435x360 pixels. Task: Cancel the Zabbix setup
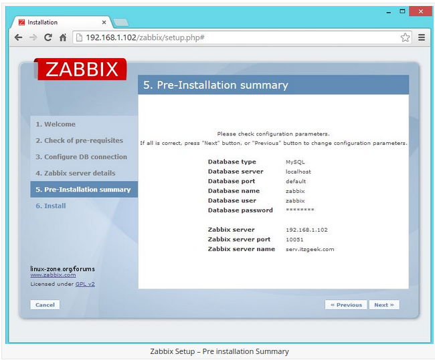(45, 305)
